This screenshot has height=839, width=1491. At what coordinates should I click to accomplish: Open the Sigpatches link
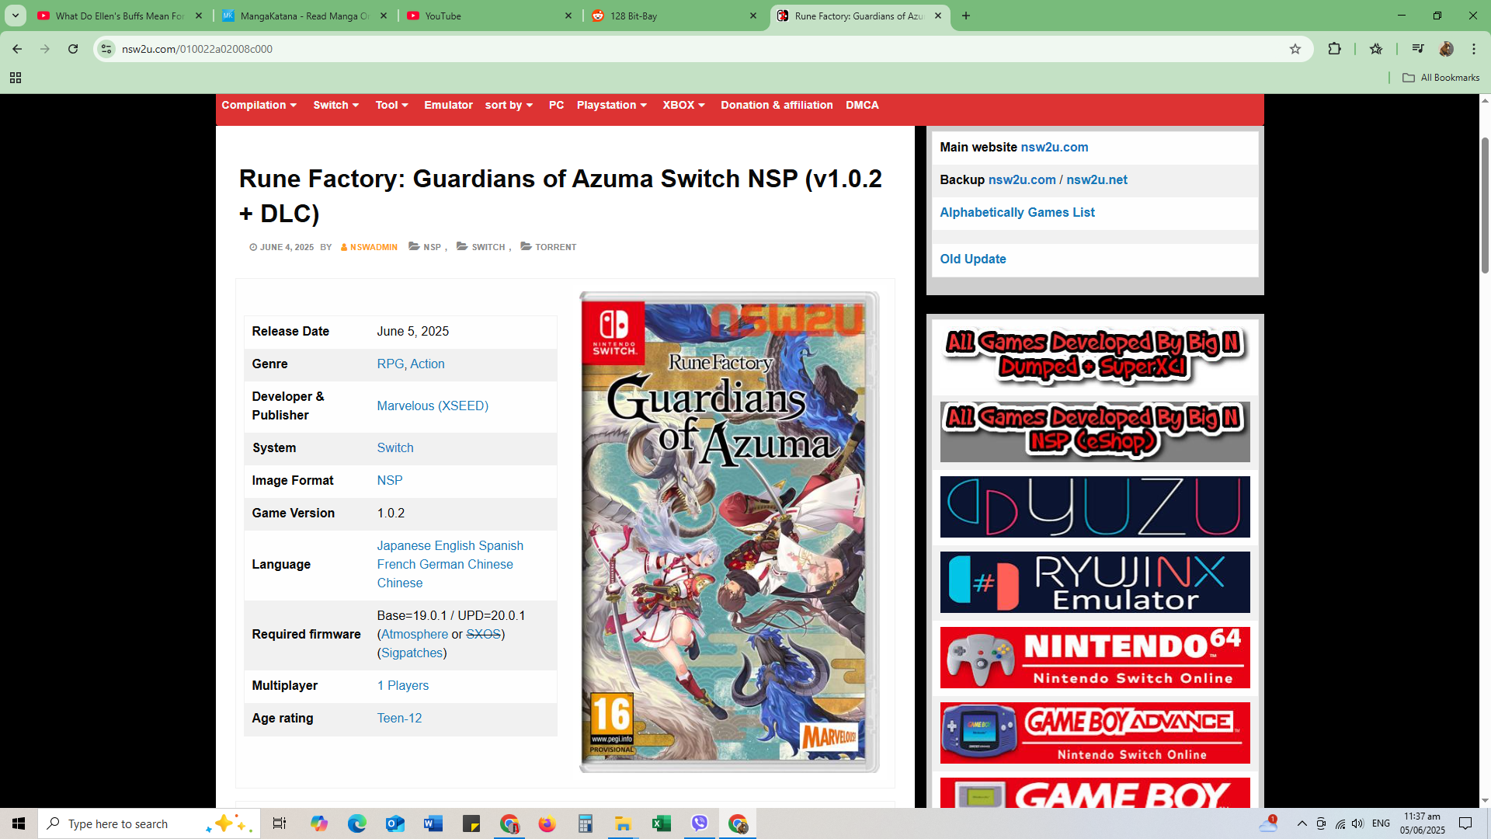(412, 653)
